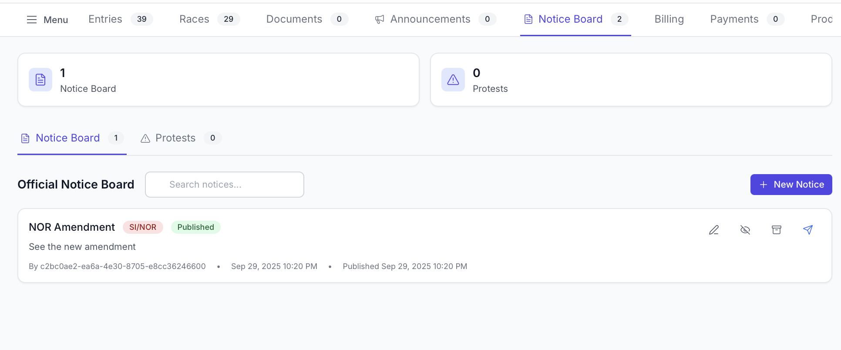
Task: Archive the NOR Amendment notice
Action: [777, 230]
